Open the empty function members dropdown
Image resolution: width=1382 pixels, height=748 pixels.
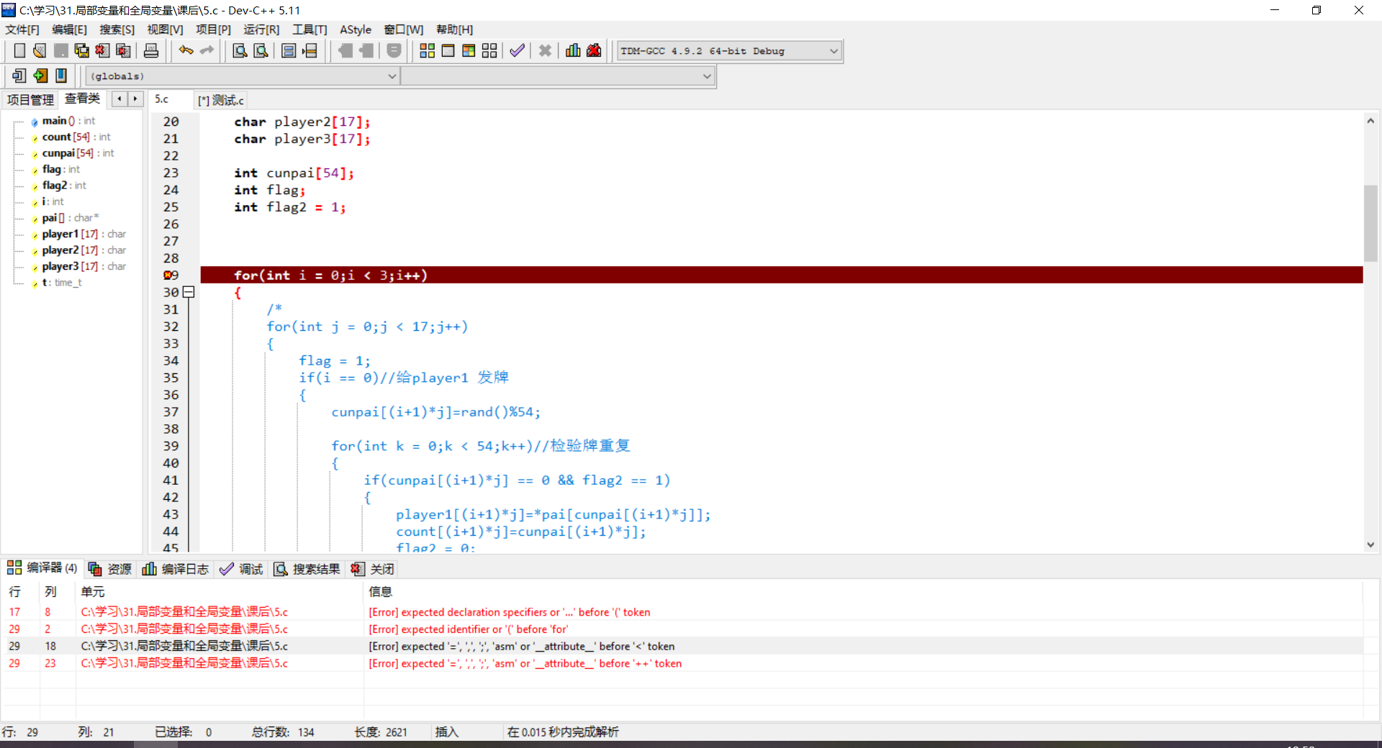point(557,76)
